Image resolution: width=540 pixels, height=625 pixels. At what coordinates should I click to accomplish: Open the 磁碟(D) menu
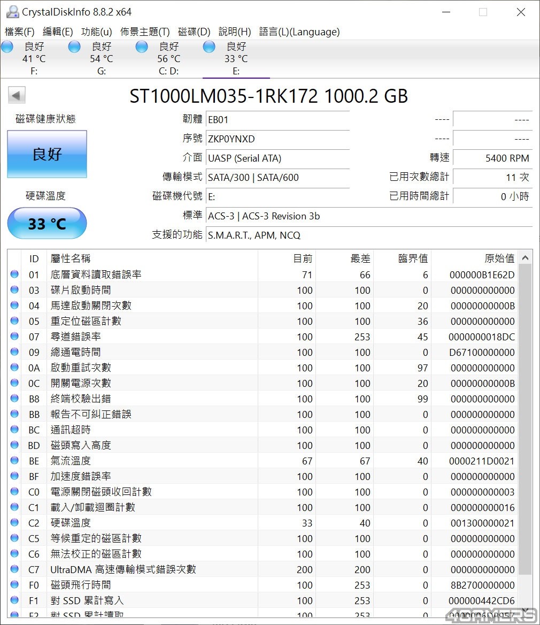coord(194,32)
